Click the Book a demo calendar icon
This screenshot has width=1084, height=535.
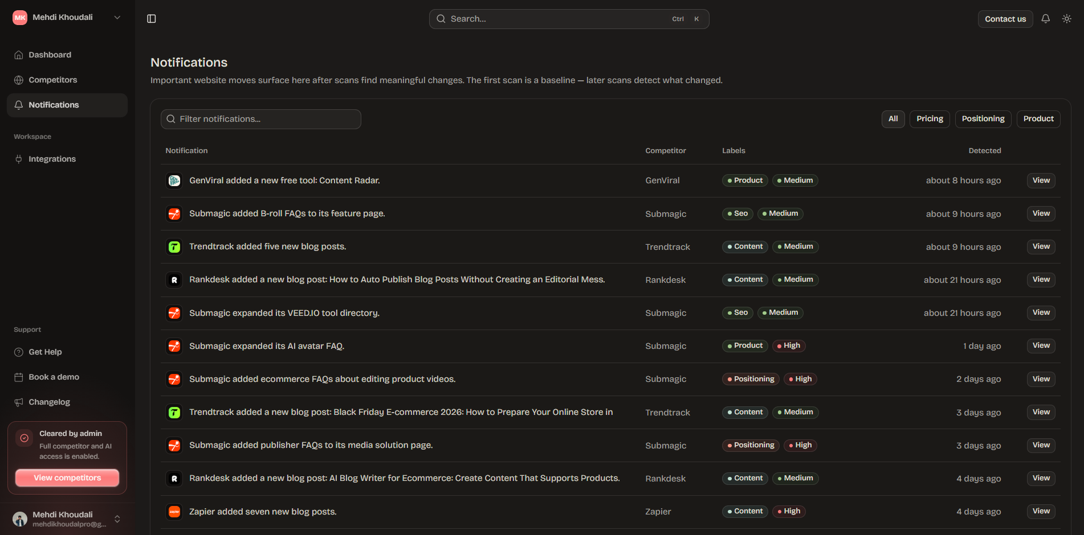pyautogui.click(x=19, y=377)
